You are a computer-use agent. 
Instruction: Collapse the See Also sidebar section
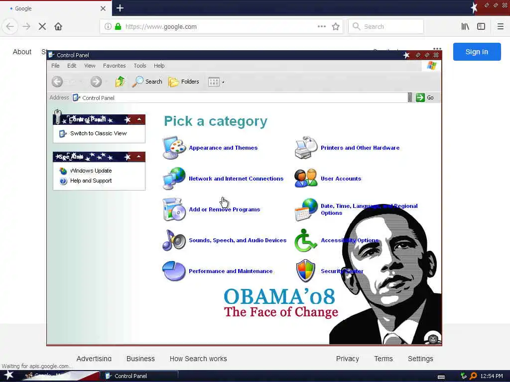pos(139,157)
